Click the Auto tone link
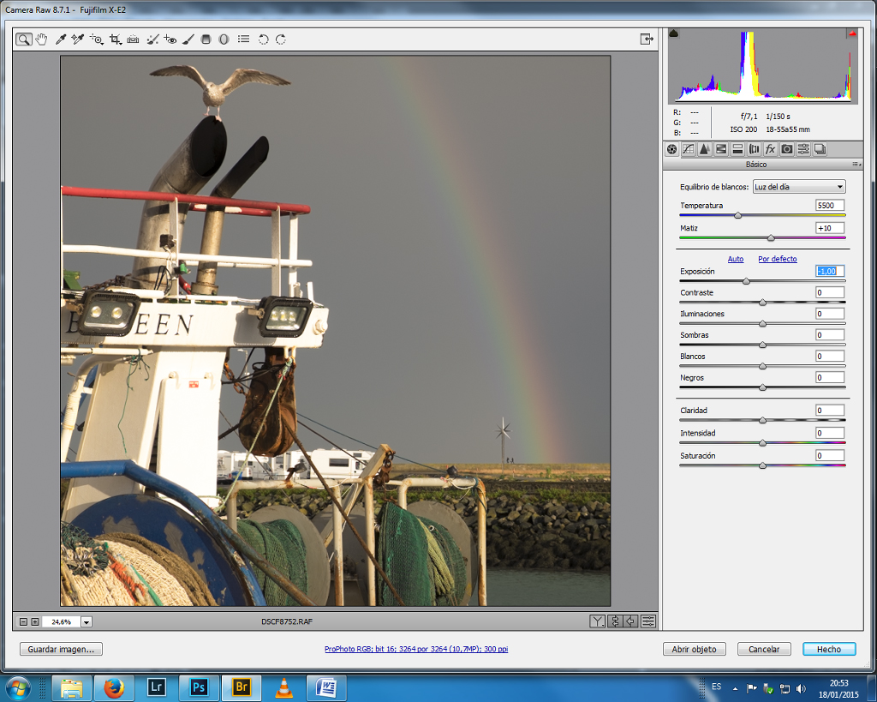Image resolution: width=877 pixels, height=702 pixels. click(736, 259)
